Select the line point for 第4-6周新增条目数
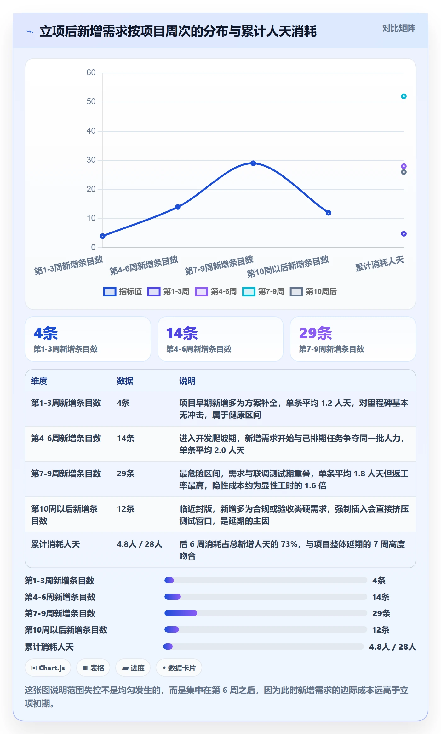The height and width of the screenshot is (734, 441). 178,207
